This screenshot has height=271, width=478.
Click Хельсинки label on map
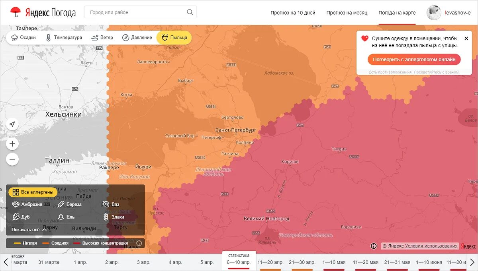(64, 114)
